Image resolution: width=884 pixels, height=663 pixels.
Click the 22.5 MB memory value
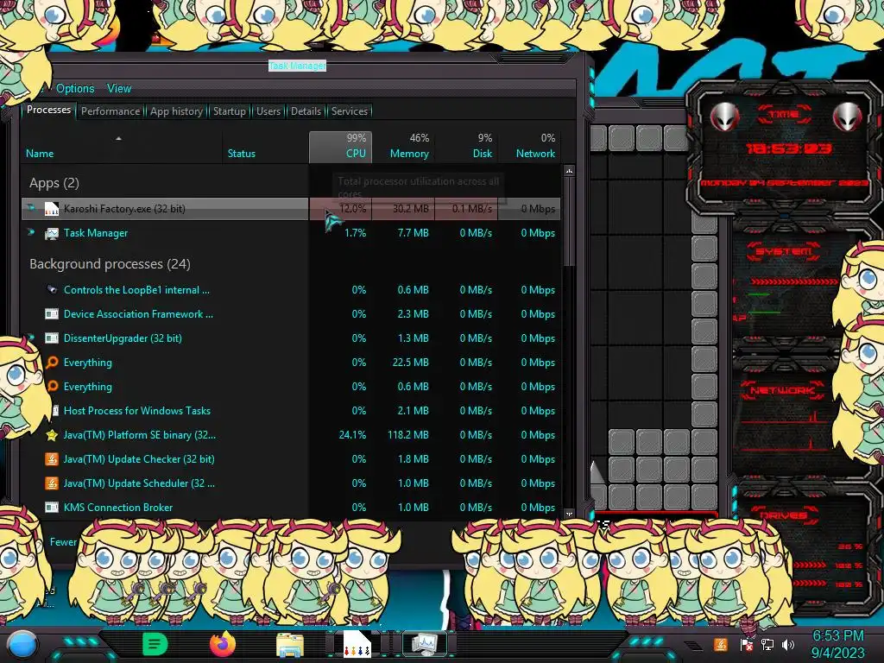pos(410,362)
